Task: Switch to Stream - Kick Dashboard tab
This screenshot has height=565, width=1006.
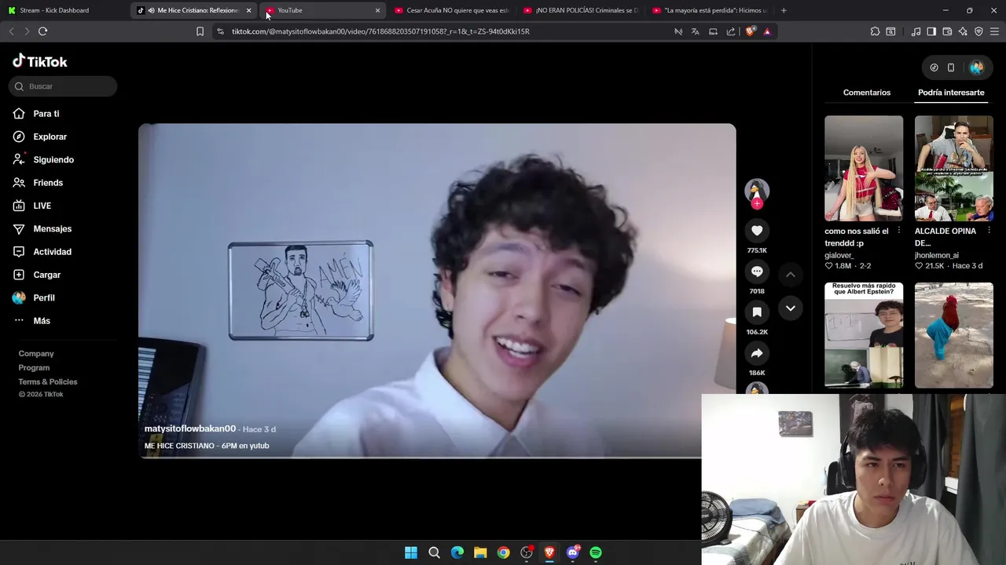Action: click(x=64, y=10)
